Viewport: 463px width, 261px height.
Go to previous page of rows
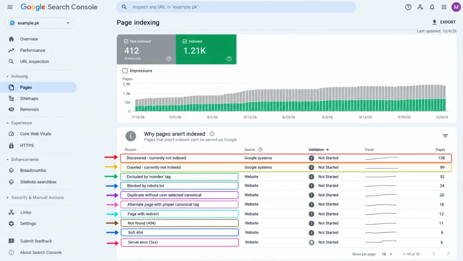(x=434, y=254)
